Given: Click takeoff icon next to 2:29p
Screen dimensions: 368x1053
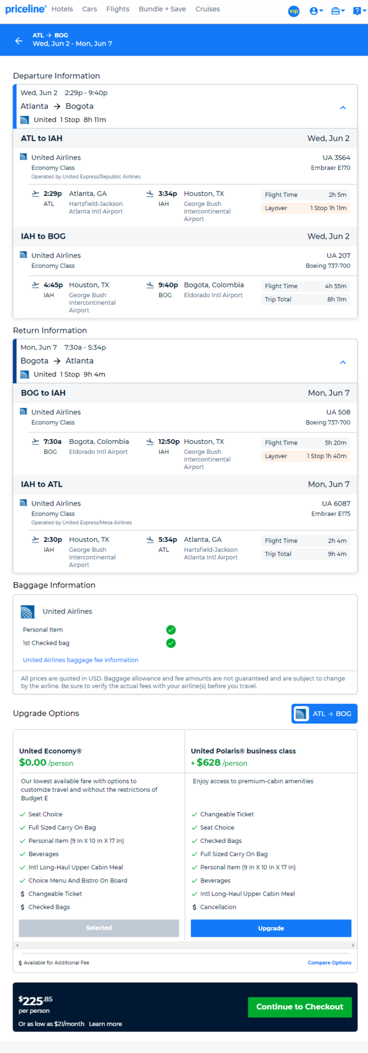Looking at the screenshot, I should [x=36, y=194].
